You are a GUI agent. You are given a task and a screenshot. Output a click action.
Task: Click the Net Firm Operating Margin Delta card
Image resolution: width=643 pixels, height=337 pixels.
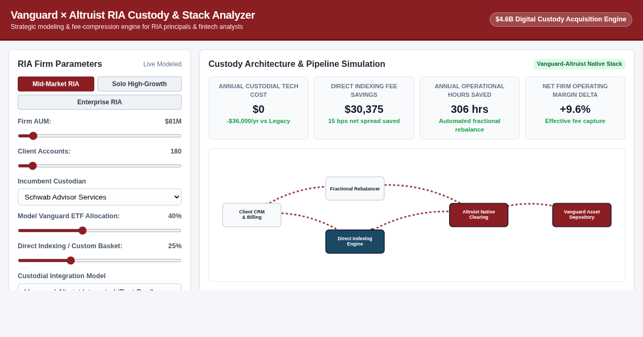[575, 108]
